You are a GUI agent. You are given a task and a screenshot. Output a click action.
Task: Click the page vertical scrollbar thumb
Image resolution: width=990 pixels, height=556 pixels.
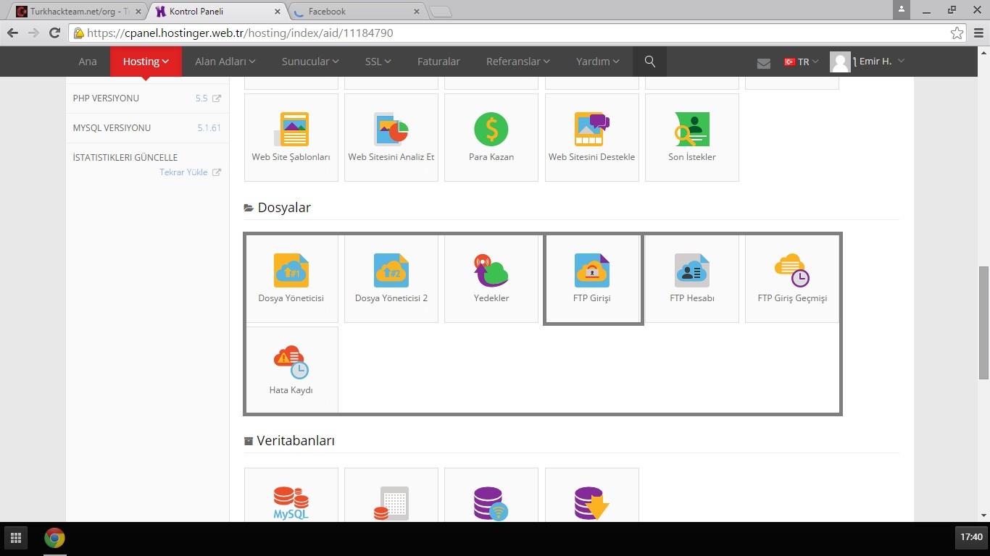(983, 322)
